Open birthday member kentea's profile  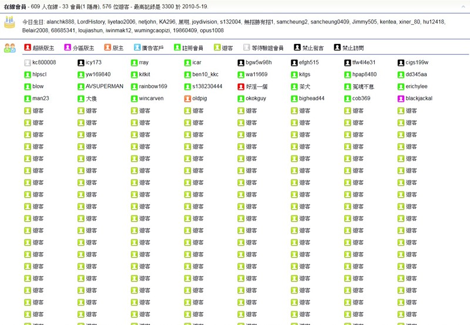[x=388, y=22]
